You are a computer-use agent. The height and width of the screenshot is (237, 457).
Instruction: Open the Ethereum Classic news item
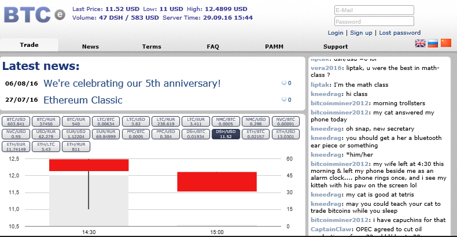(x=83, y=100)
